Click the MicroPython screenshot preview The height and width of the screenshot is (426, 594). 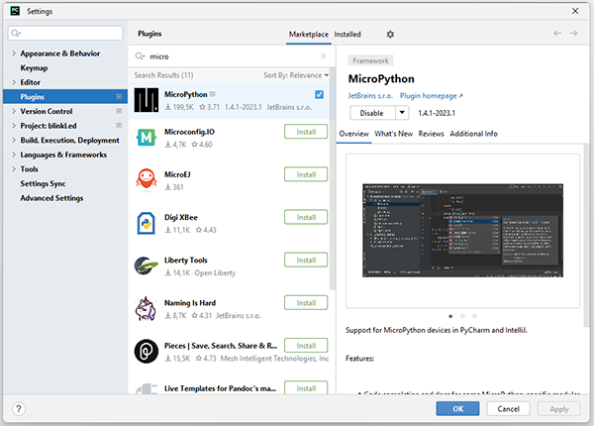[x=462, y=231]
